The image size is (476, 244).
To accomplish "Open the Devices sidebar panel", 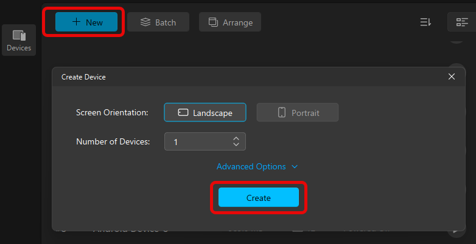I will coord(18,40).
